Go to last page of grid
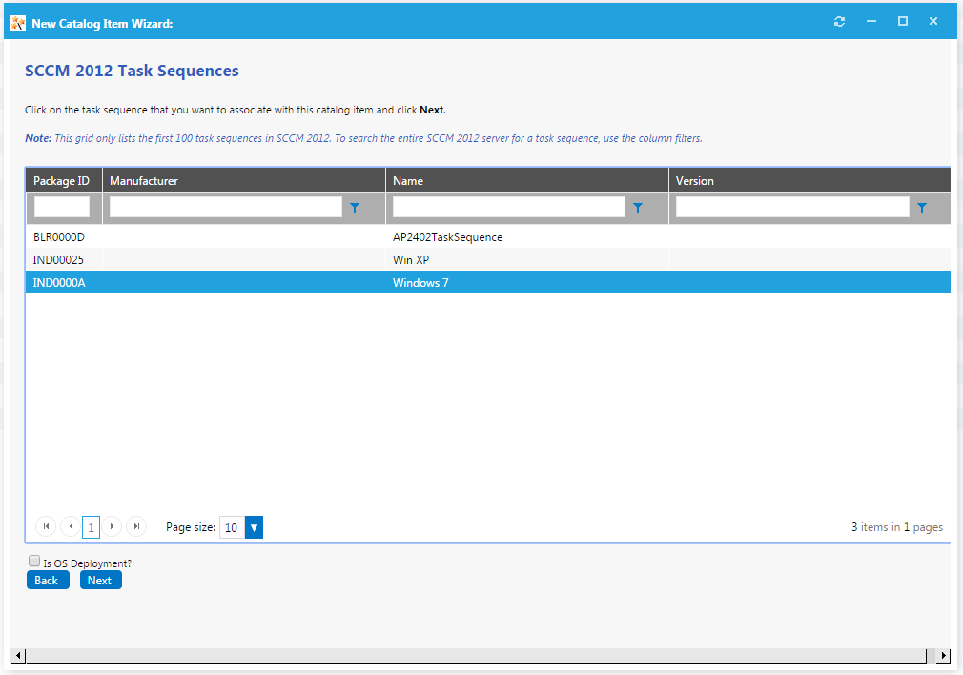The height and width of the screenshot is (675, 963). (x=136, y=526)
